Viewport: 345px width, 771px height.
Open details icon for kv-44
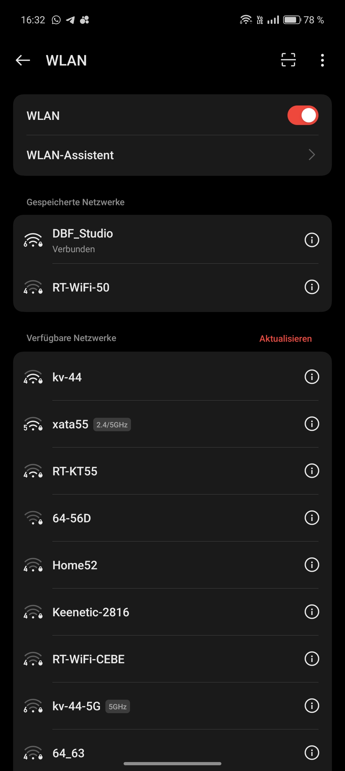[x=312, y=377]
